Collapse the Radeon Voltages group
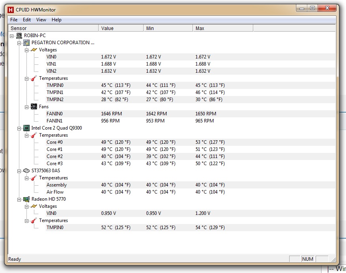346x273 pixels. coord(26,207)
